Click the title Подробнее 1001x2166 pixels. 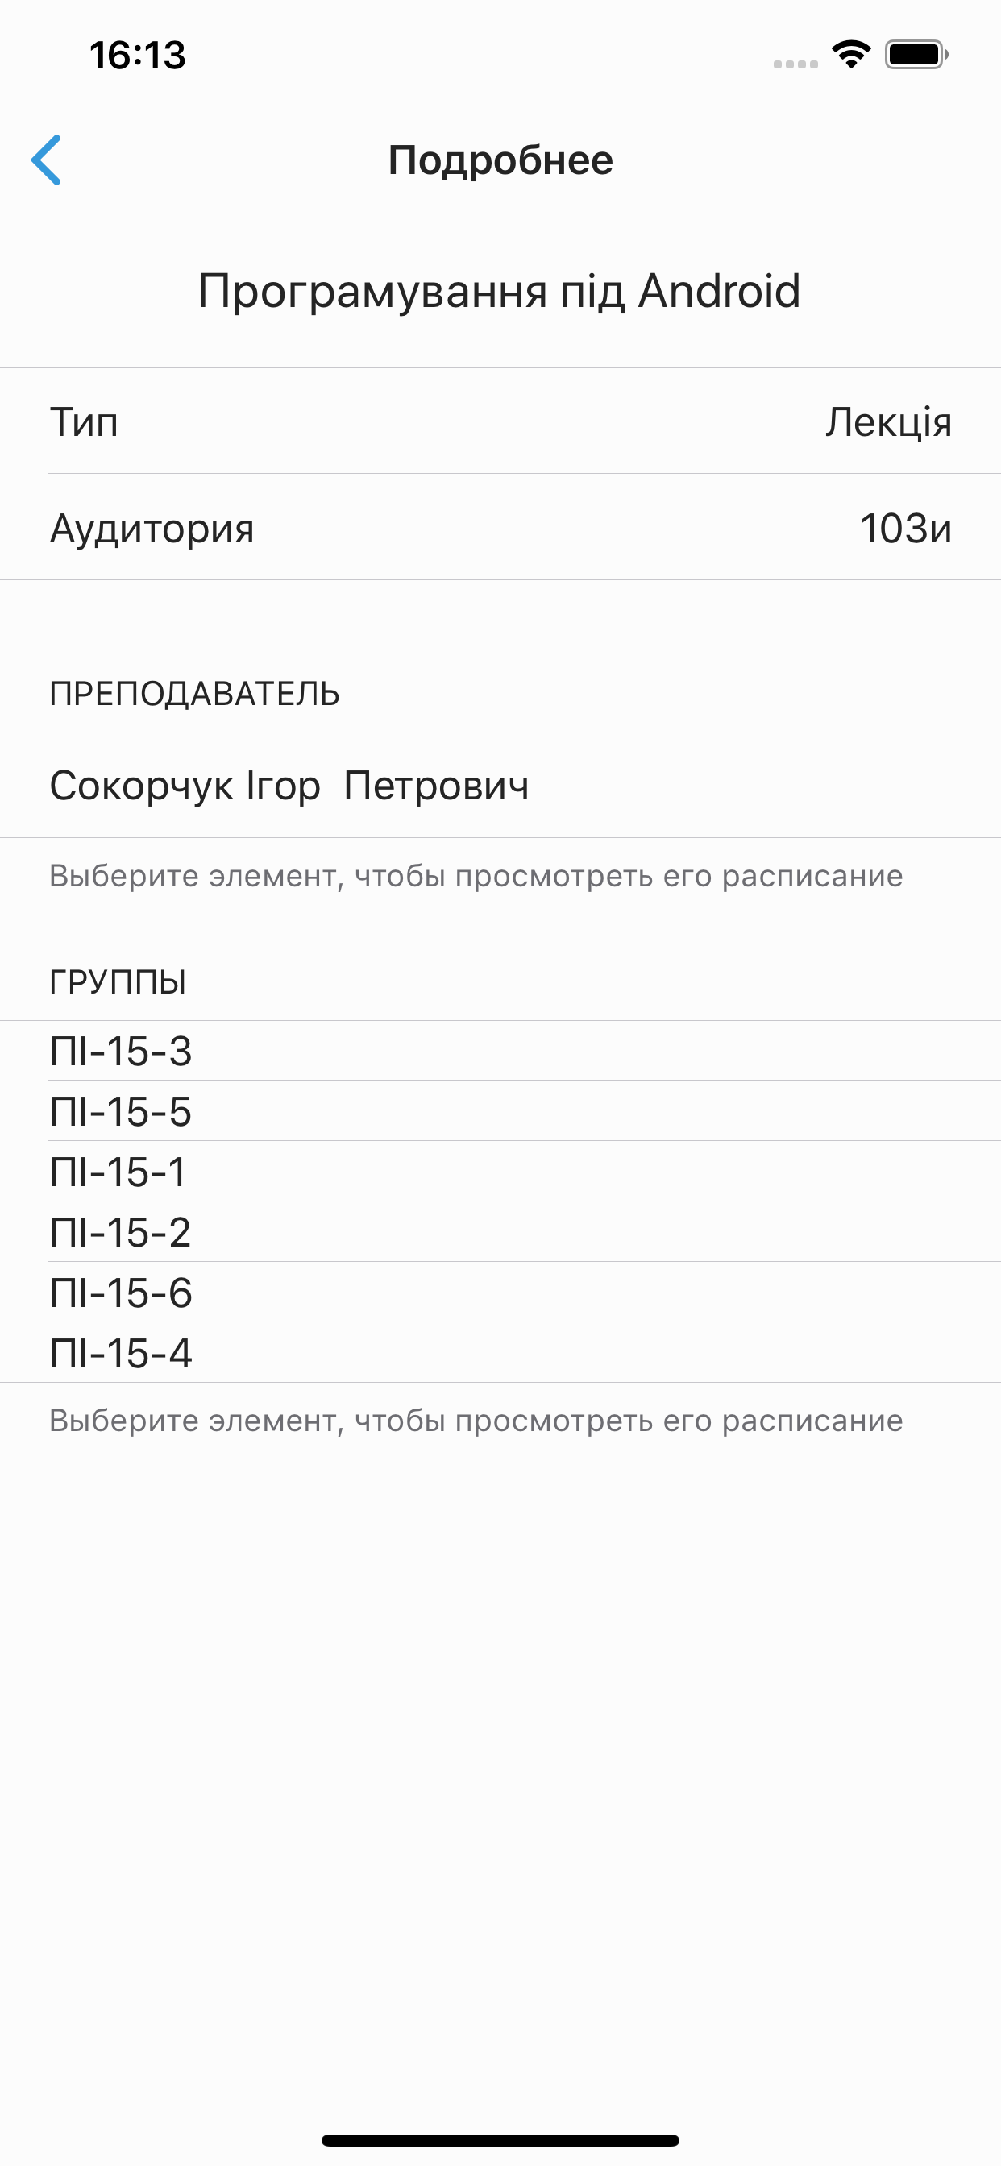[500, 160]
